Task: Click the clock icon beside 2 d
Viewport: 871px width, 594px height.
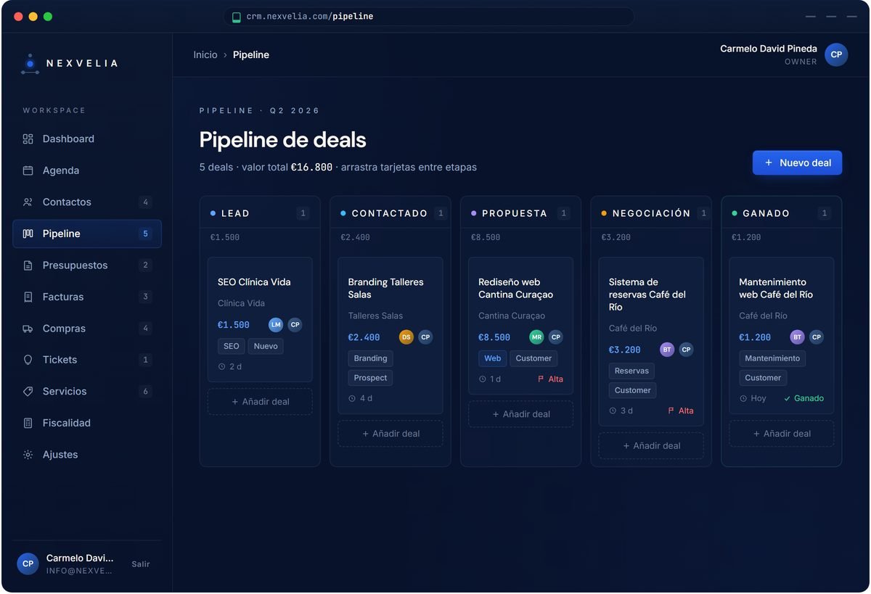Action: [221, 366]
